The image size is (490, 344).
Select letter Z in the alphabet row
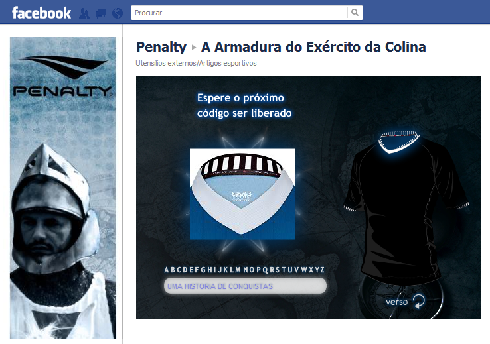pyautogui.click(x=322, y=270)
